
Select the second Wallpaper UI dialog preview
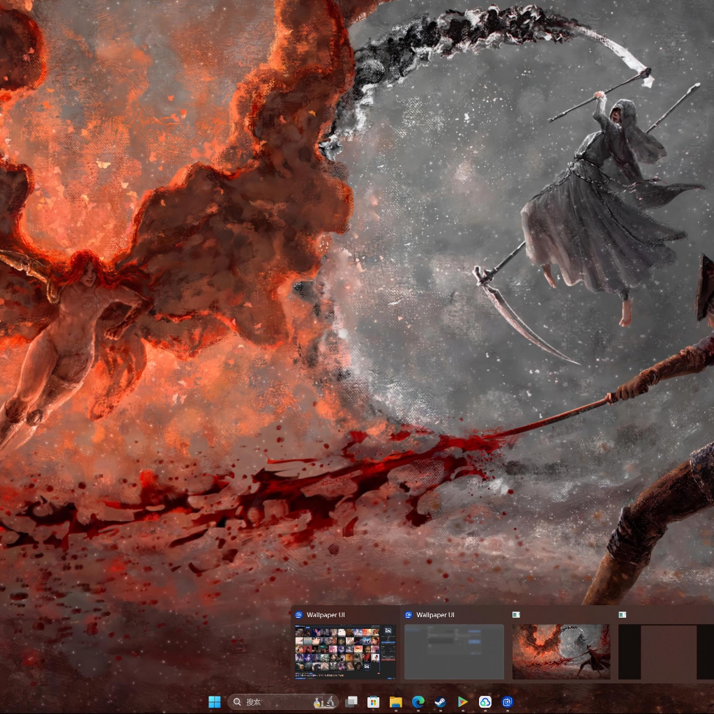pos(454,652)
